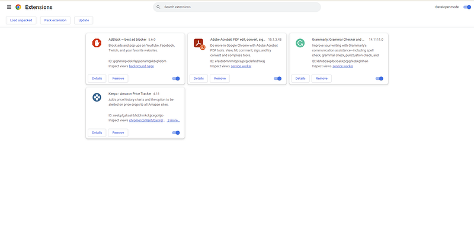Click the Chrome logo icon
This screenshot has width=474, height=227.
pos(18,7)
